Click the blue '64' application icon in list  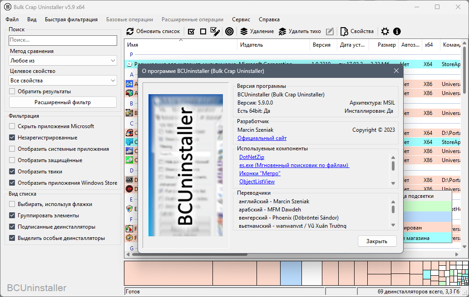coord(129,84)
